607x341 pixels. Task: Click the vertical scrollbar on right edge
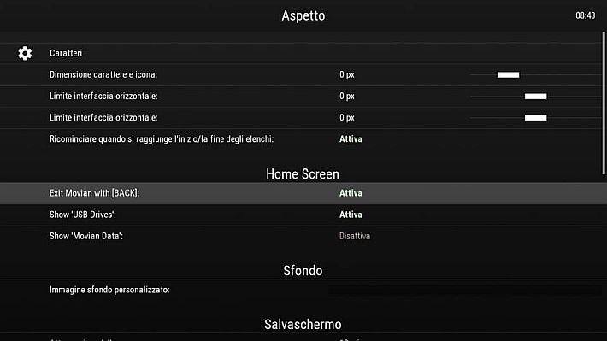[x=603, y=103]
